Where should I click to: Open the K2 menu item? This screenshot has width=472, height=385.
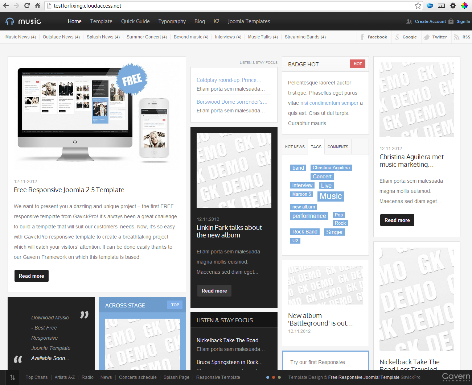pos(216,21)
